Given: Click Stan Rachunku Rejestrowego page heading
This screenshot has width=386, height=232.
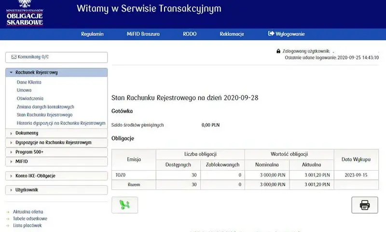Looking at the screenshot, I should [x=185, y=98].
